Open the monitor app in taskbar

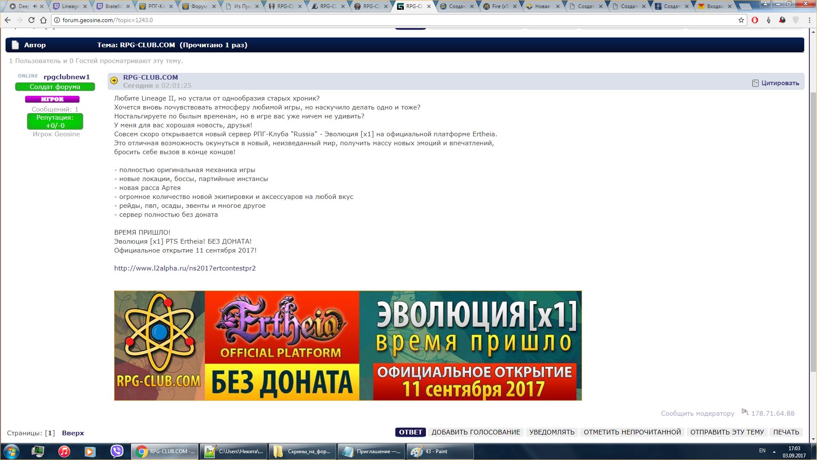pyautogui.click(x=38, y=451)
